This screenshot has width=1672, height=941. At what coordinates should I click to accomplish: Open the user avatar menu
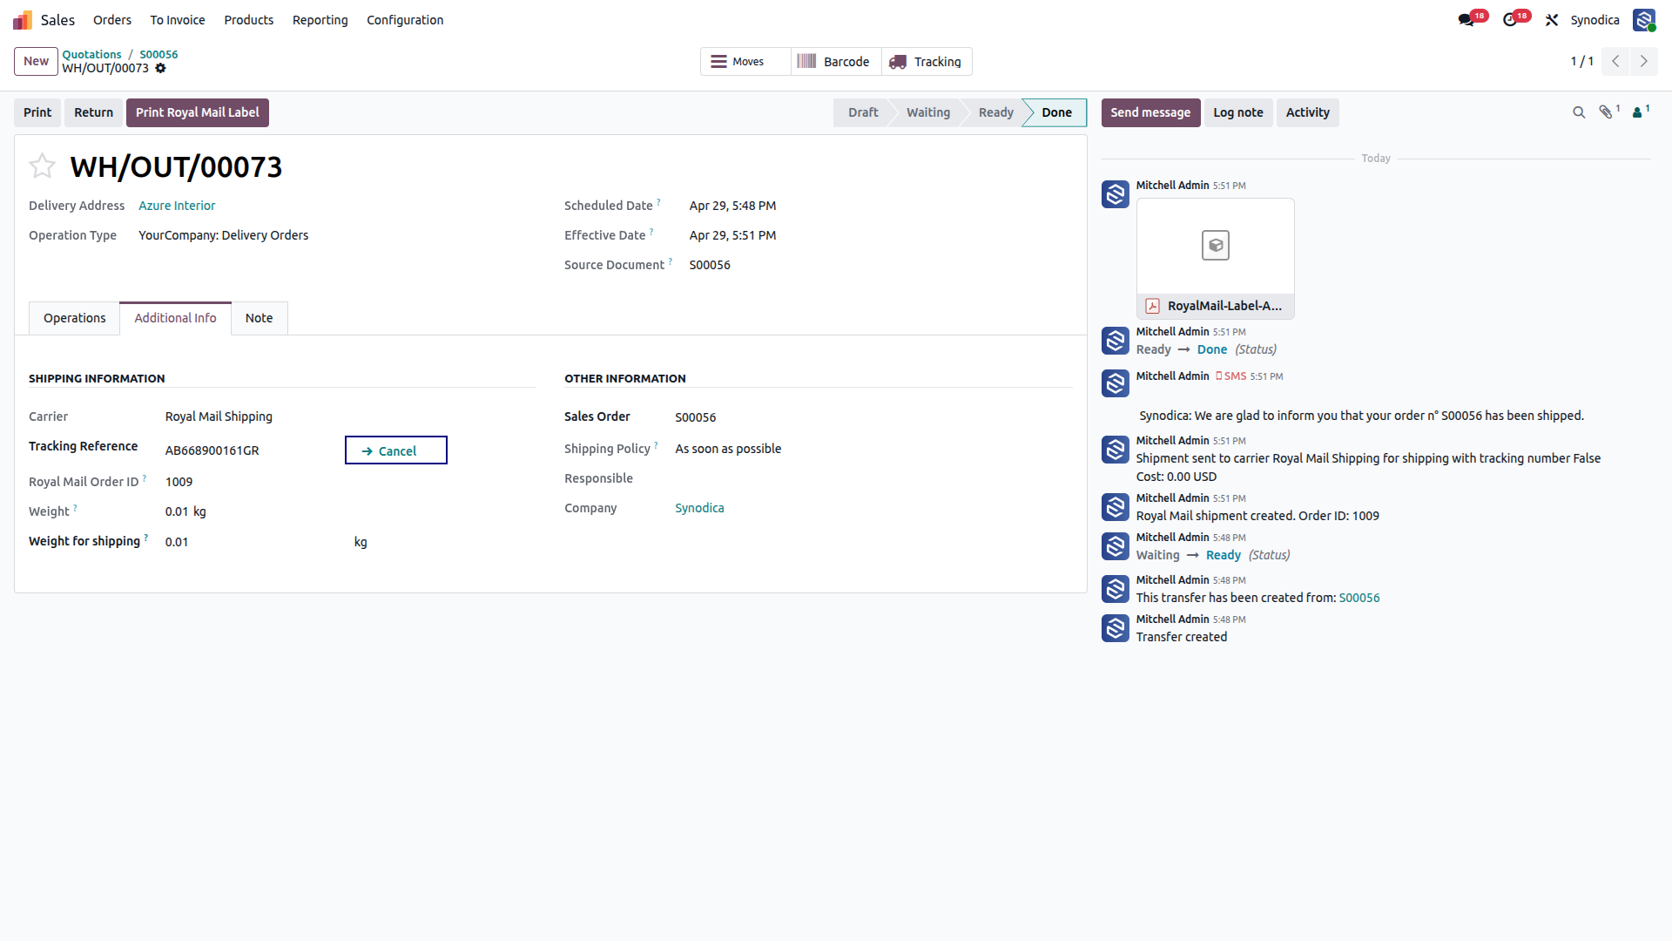(1644, 20)
